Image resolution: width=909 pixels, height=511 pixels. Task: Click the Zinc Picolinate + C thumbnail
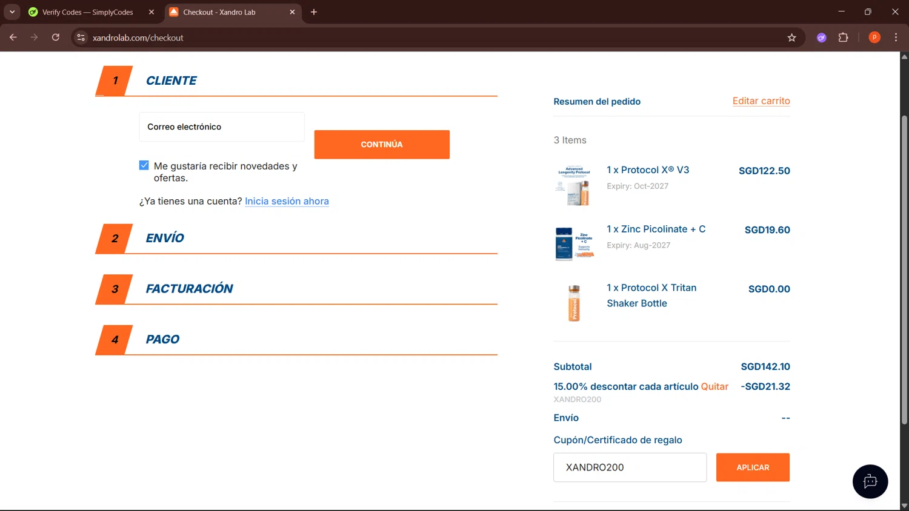pyautogui.click(x=574, y=243)
